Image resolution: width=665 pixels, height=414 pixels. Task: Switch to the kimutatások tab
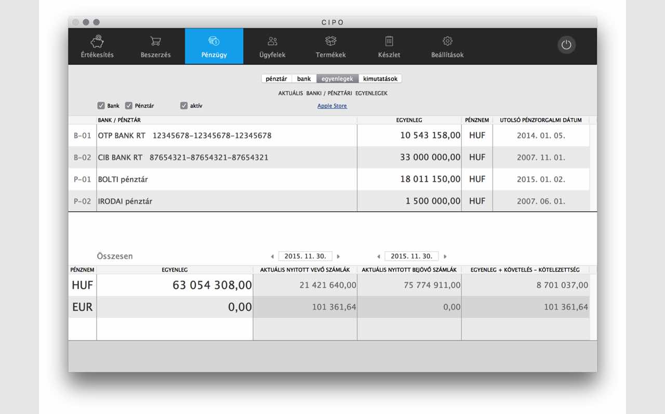point(380,79)
